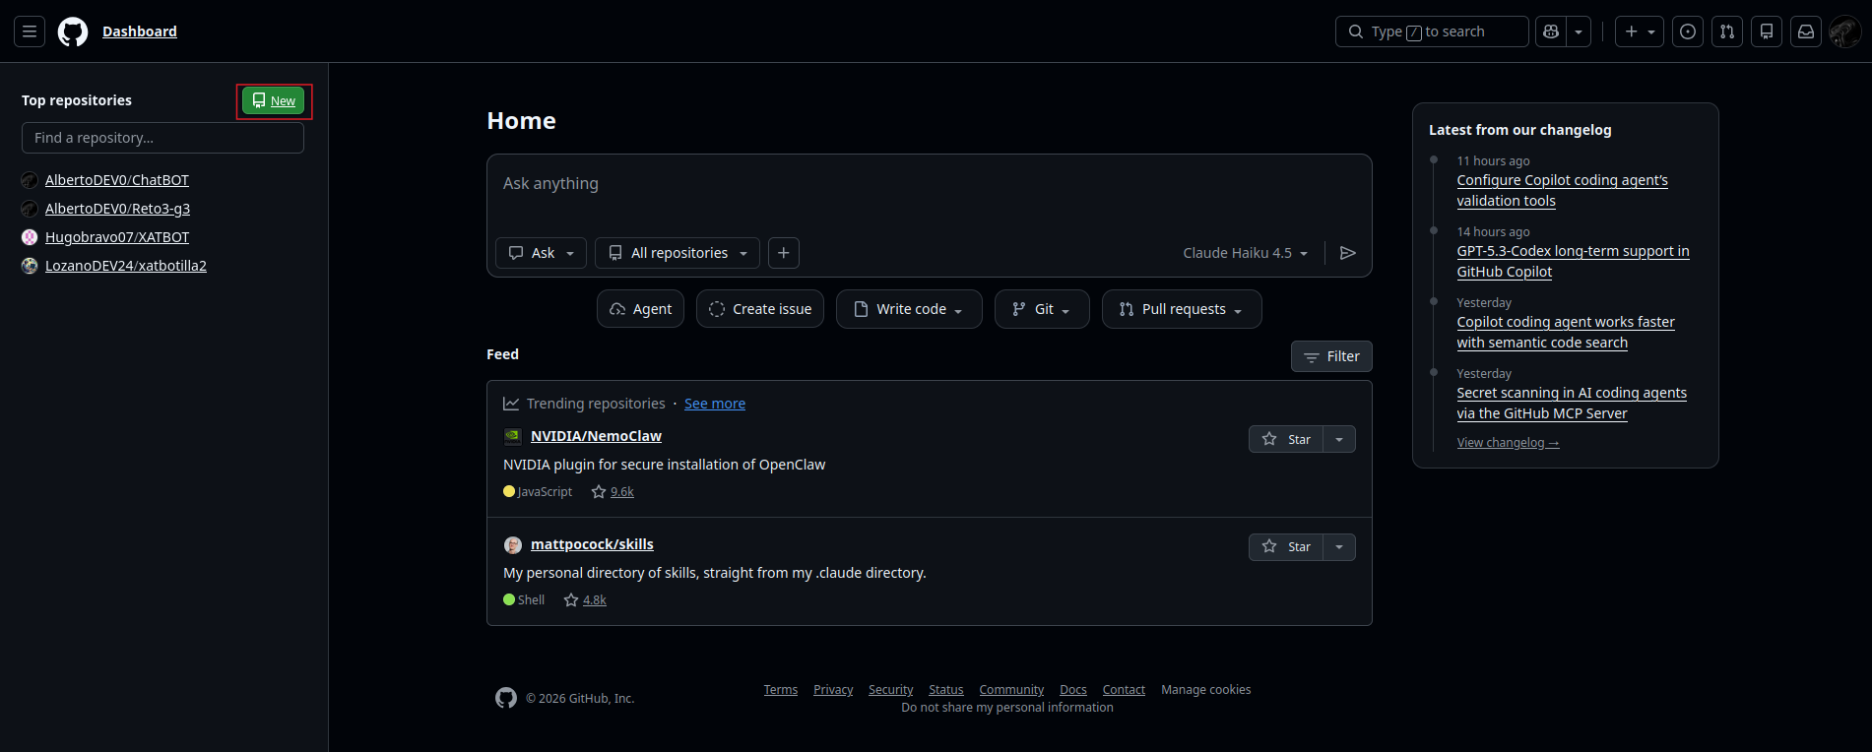Expand the Claude Haiku 4.5 model selector
Image resolution: width=1872 pixels, height=752 pixels.
tap(1245, 253)
